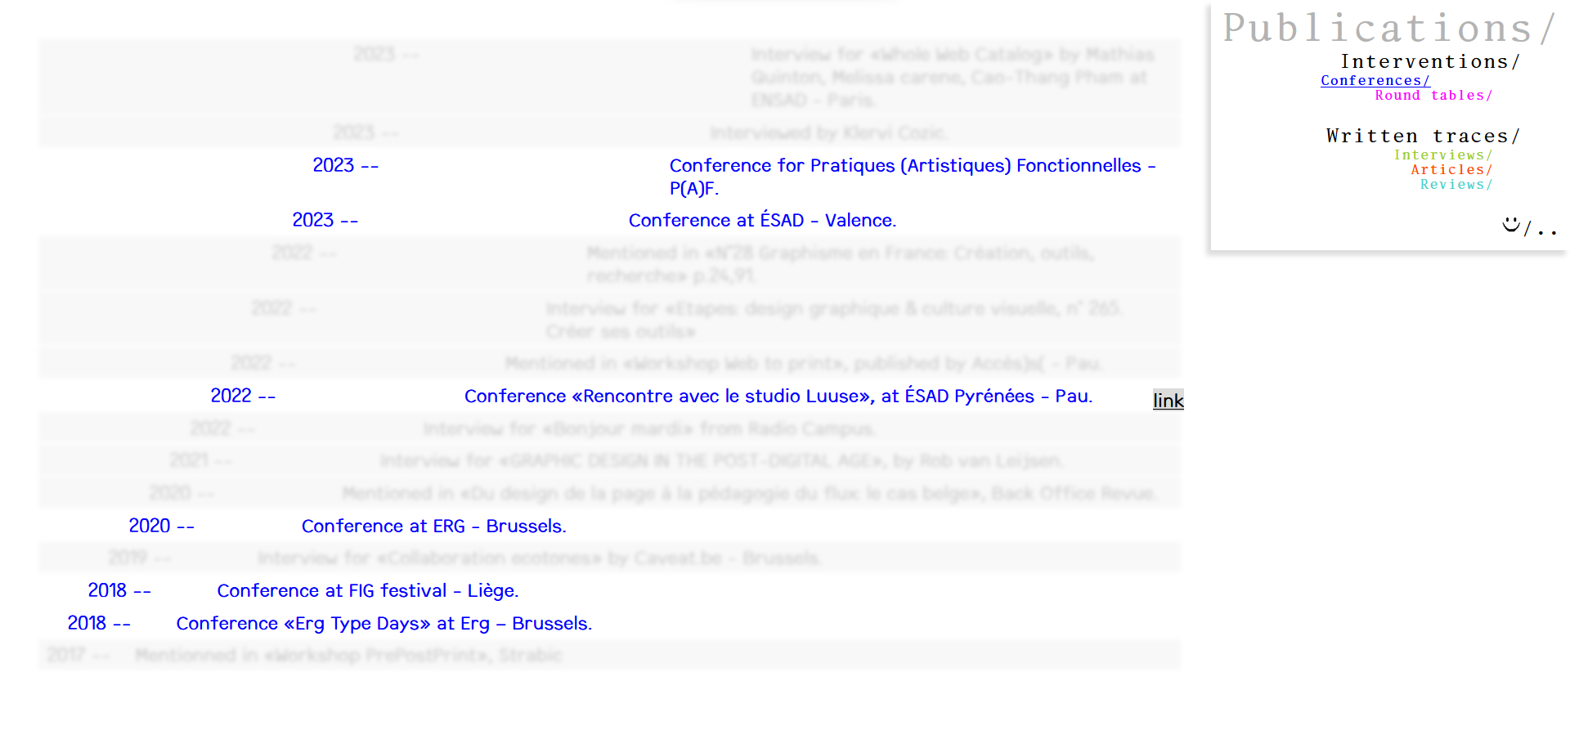Select Conference at ERG – Brussels entry
Image resolution: width=1570 pixels, height=744 pixels.
pos(433,527)
